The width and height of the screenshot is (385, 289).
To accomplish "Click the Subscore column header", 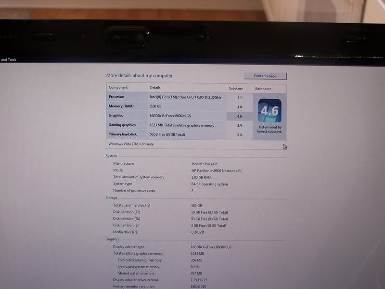I will (236, 88).
